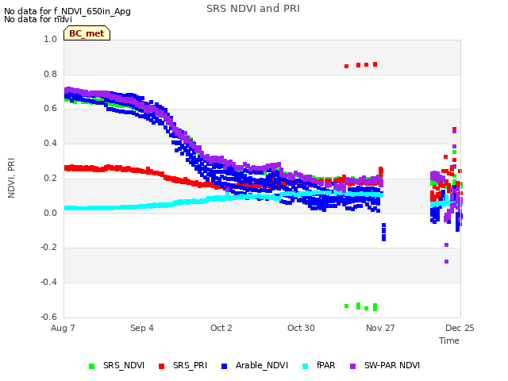The image size is (508, 381).
Task: Click the Aug 7 x-axis label
Action: pos(63,328)
